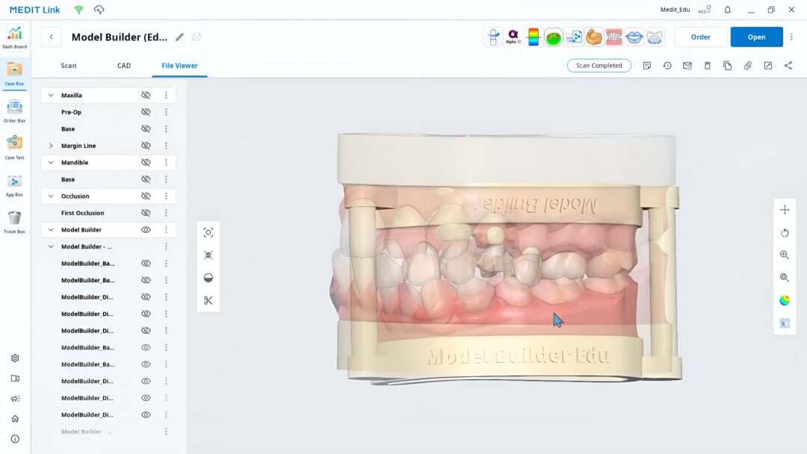The height and width of the screenshot is (454, 807).
Task: Activate the zoom in magnifier tool
Action: [x=785, y=255]
